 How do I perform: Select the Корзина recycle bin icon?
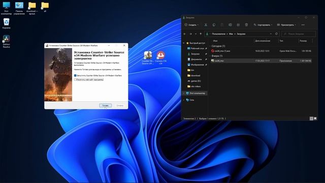click(7, 23)
